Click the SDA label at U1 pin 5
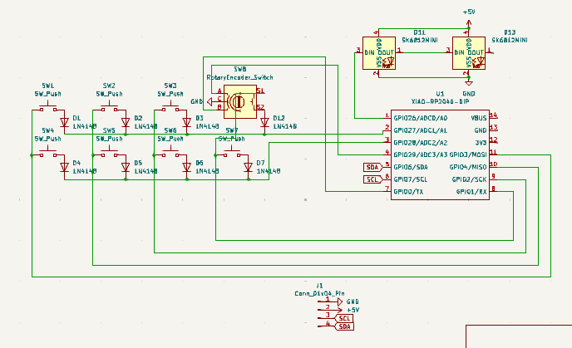The image size is (572, 348). tap(372, 167)
